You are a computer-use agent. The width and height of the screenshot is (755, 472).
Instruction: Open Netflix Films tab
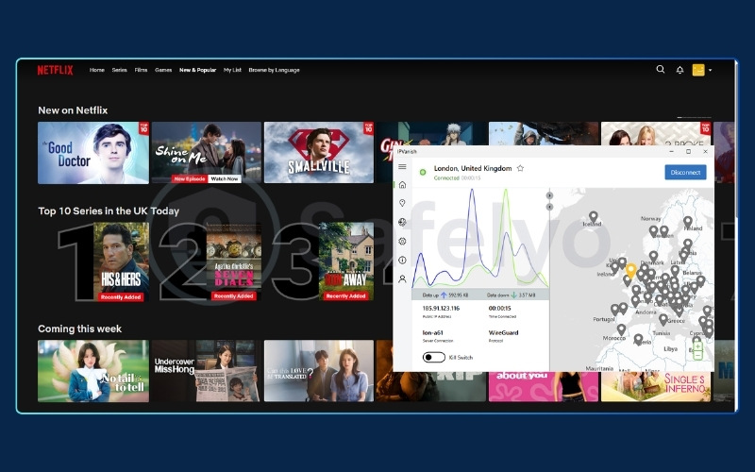pos(141,70)
